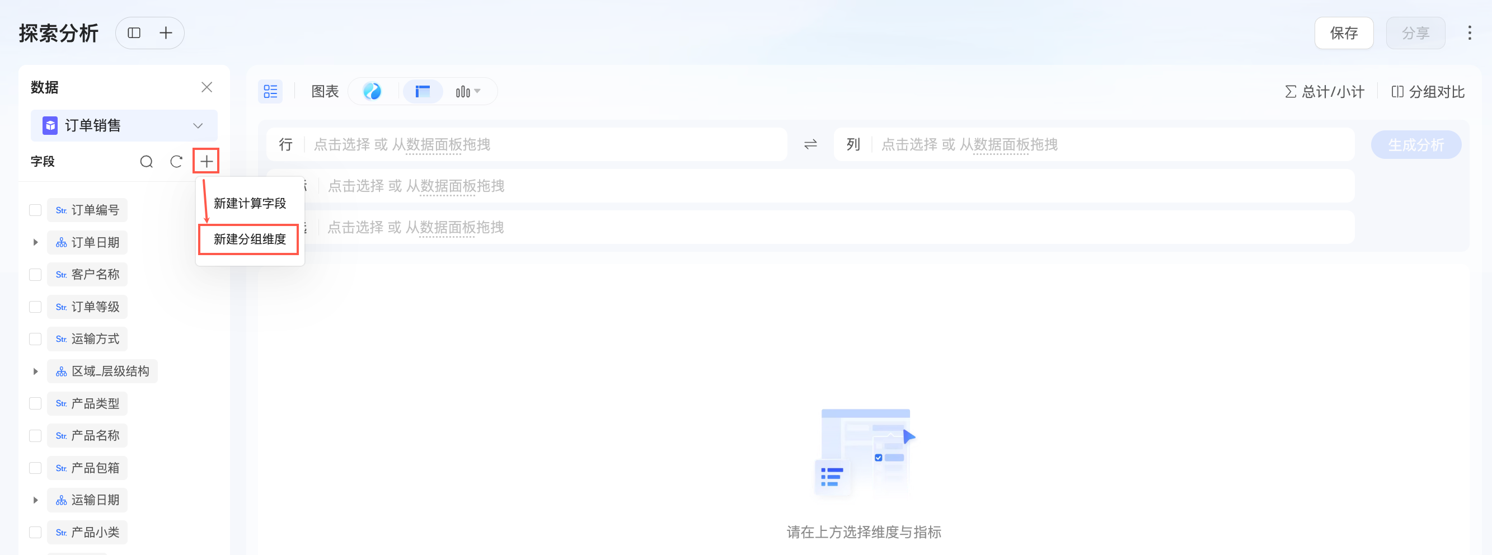
Task: Click the Str type icon of 客户名称
Action: coord(62,275)
